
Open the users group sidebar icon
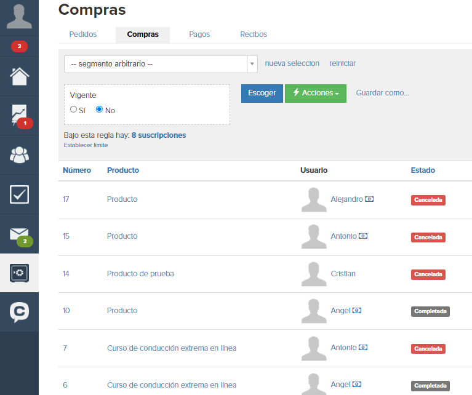click(x=19, y=155)
